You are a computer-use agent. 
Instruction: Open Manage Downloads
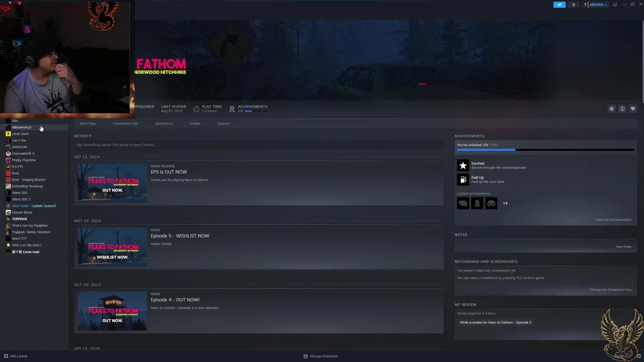(x=320, y=356)
